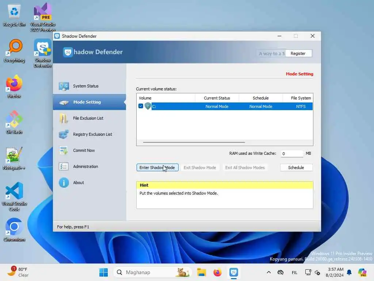Screen dimensions: 374x281
Task: Select Visual Studio 2022 Preview desktop icon
Action: pyautogui.click(x=43, y=17)
